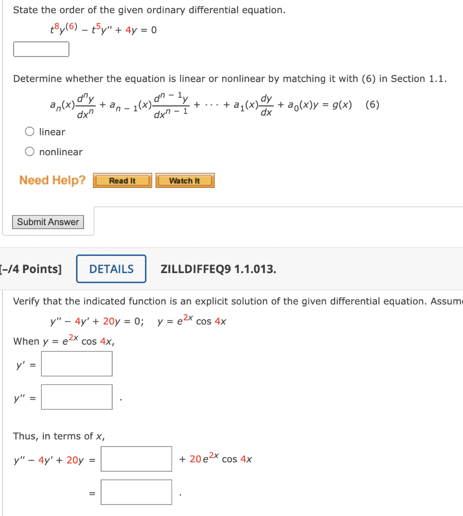Image resolution: width=463 pixels, height=516 pixels.
Task: Click the first answer box after y'' − 4y' + 20y
Action: (136, 459)
